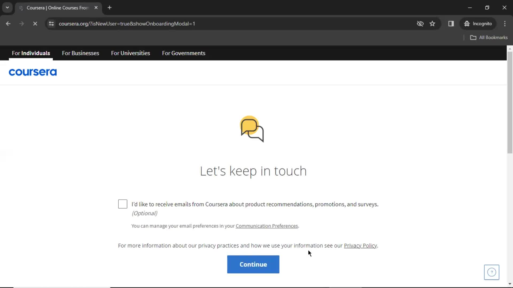
Task: Click the Coursera logo
Action: coord(33,72)
